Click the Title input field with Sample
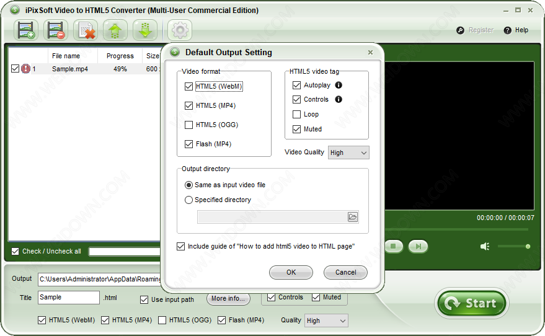Viewport: 545px width, 336px height. pos(69,298)
